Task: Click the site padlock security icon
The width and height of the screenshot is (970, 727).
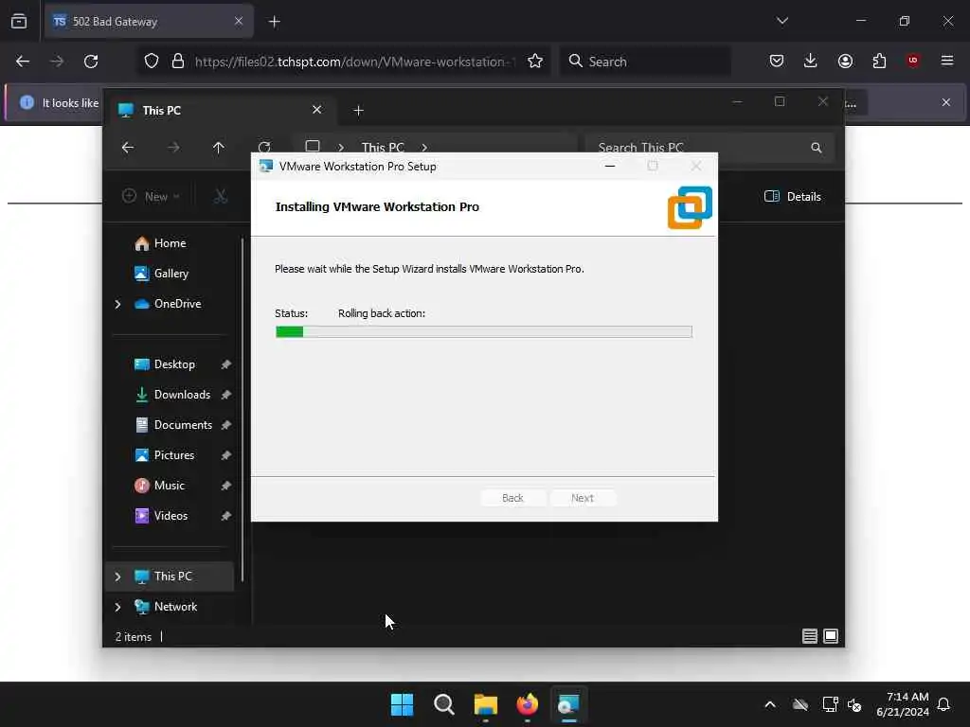Action: (x=178, y=62)
